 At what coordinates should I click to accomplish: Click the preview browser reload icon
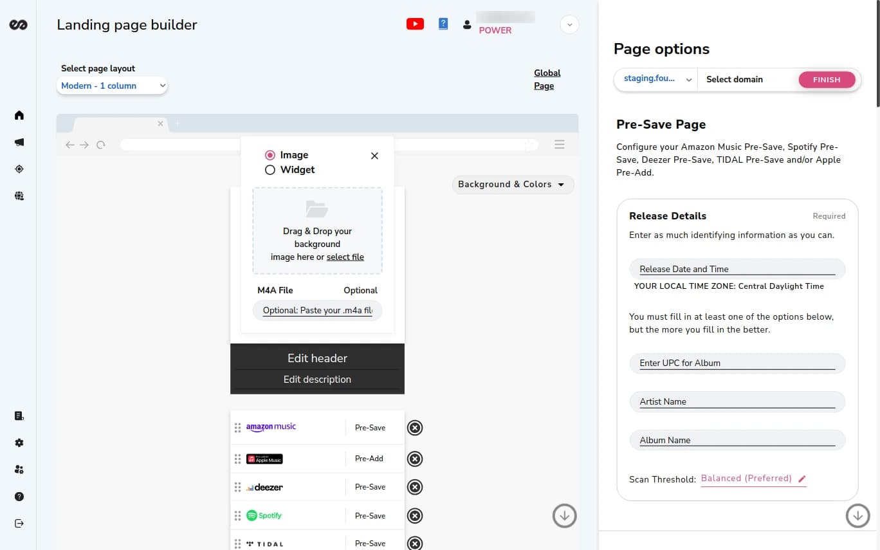click(101, 145)
